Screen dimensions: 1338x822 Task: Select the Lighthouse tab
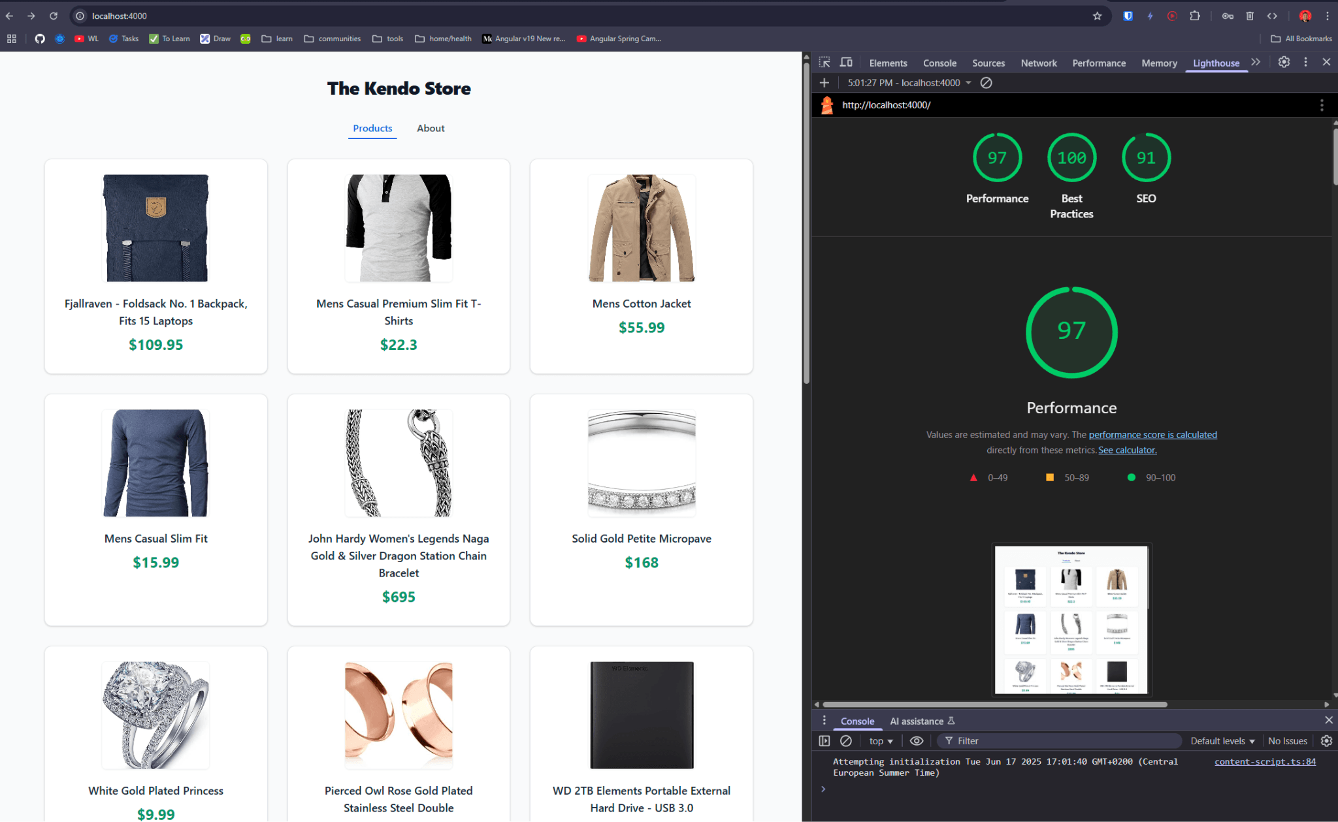click(1216, 63)
